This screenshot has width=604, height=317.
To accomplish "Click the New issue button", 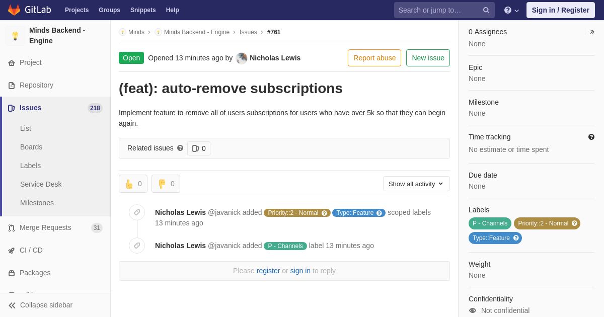I will [x=428, y=58].
